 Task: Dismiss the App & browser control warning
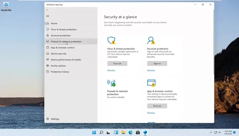(151, 113)
